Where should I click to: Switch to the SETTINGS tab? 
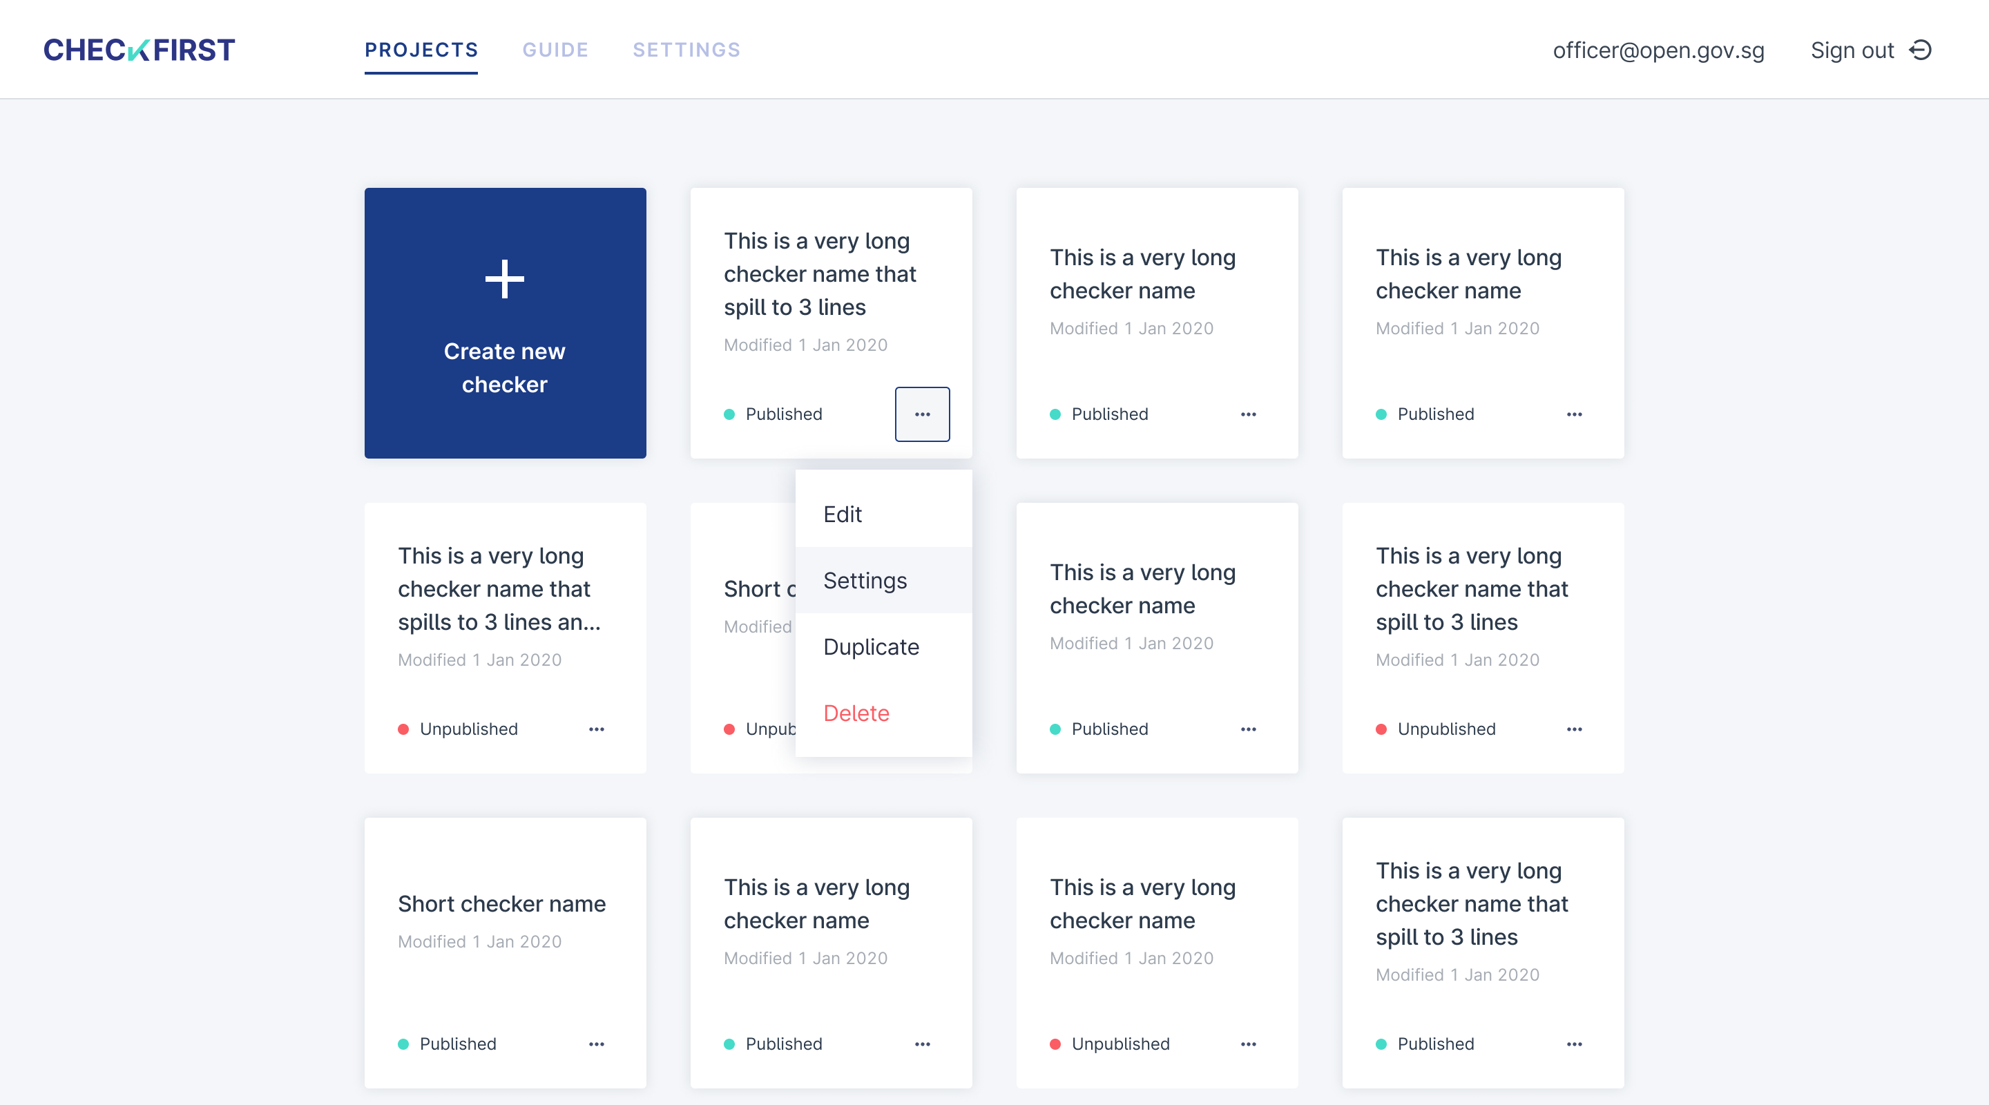pyautogui.click(x=686, y=50)
